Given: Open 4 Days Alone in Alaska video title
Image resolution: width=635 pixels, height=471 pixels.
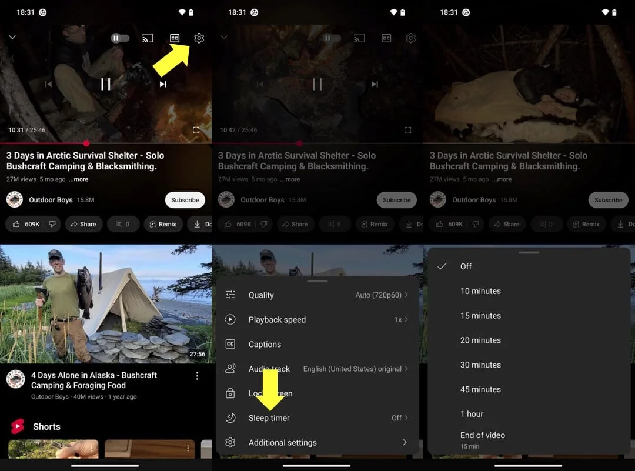Looking at the screenshot, I should pyautogui.click(x=94, y=380).
